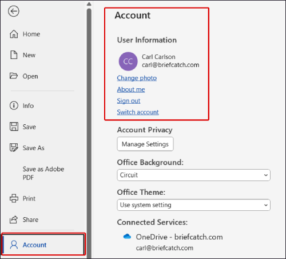Click the Print printer icon
Screen dimensions: 286x259
tap(14, 198)
